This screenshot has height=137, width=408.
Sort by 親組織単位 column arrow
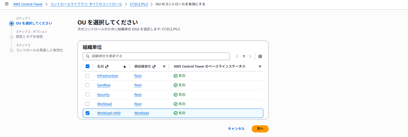pos(164,67)
